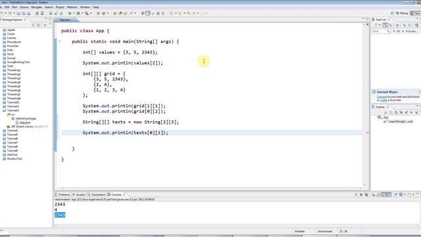
Task: Open the Source menu
Action: point(24,7)
